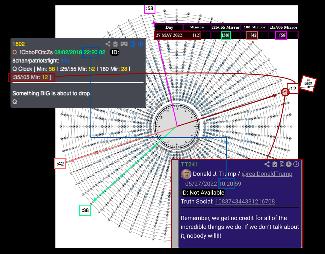Click the clipboard check icon on post 1802

[x=115, y=44]
